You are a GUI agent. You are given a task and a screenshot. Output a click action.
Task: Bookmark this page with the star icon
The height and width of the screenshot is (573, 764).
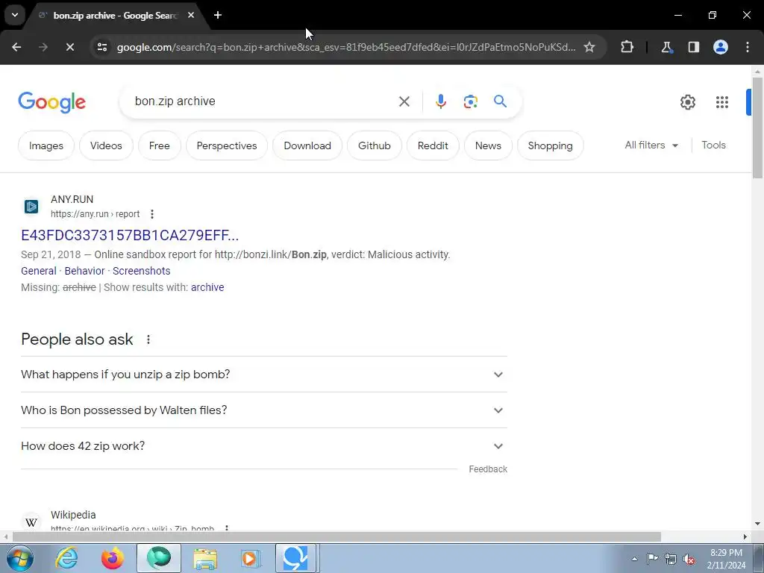(x=589, y=47)
